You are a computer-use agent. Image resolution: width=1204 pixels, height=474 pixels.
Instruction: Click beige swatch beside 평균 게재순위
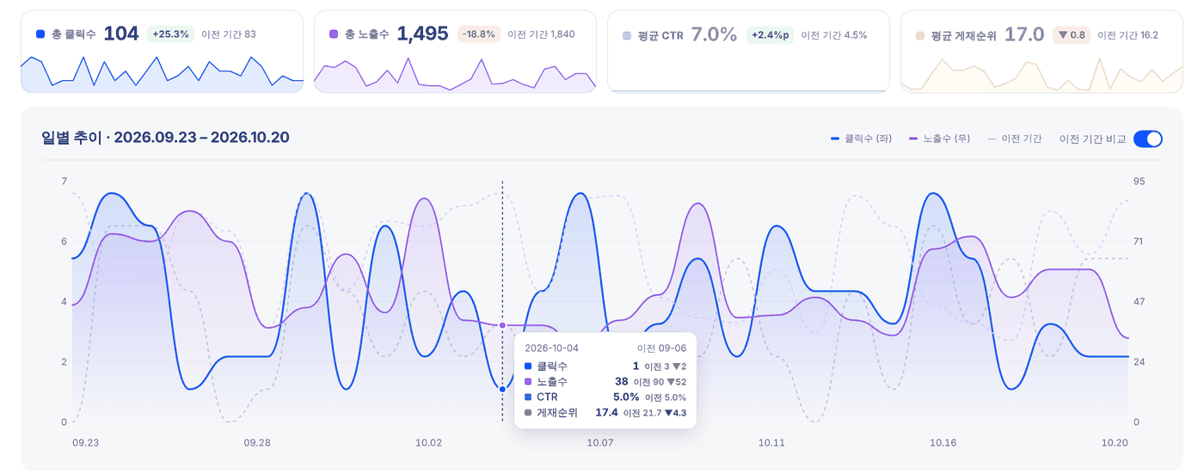tap(920, 36)
